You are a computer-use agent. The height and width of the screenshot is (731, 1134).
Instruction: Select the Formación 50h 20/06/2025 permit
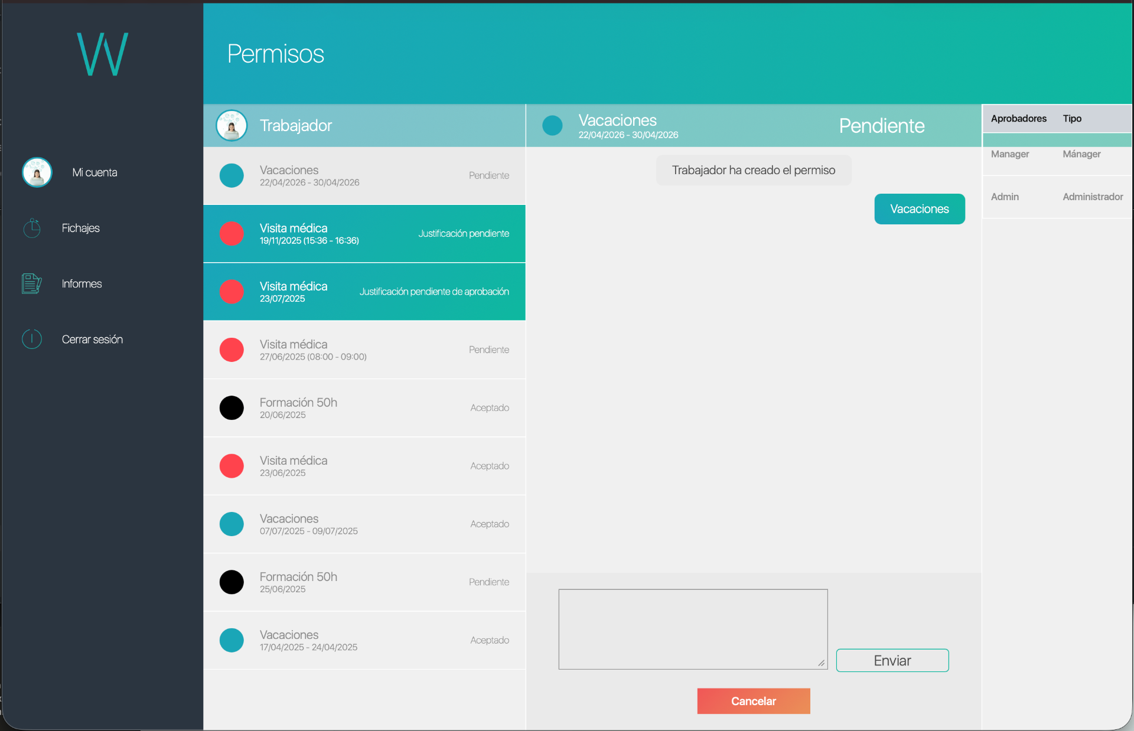(x=364, y=408)
